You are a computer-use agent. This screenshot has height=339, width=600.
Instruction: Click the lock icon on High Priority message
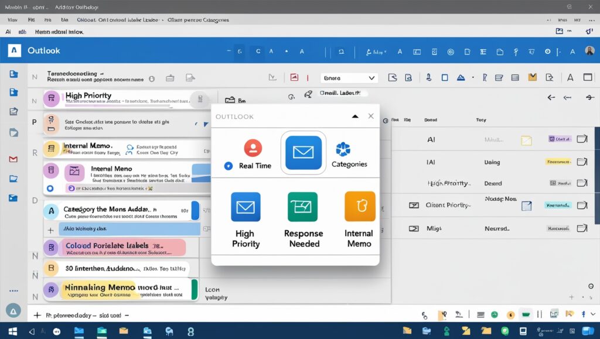coord(200,99)
